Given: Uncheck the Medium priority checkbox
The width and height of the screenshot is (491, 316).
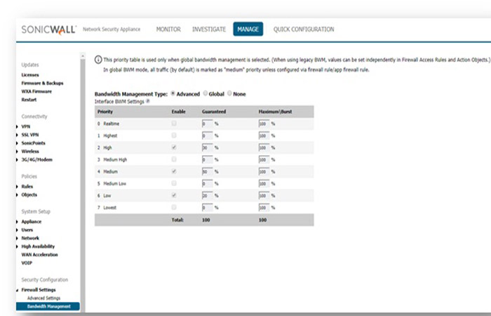Looking at the screenshot, I should (x=174, y=171).
